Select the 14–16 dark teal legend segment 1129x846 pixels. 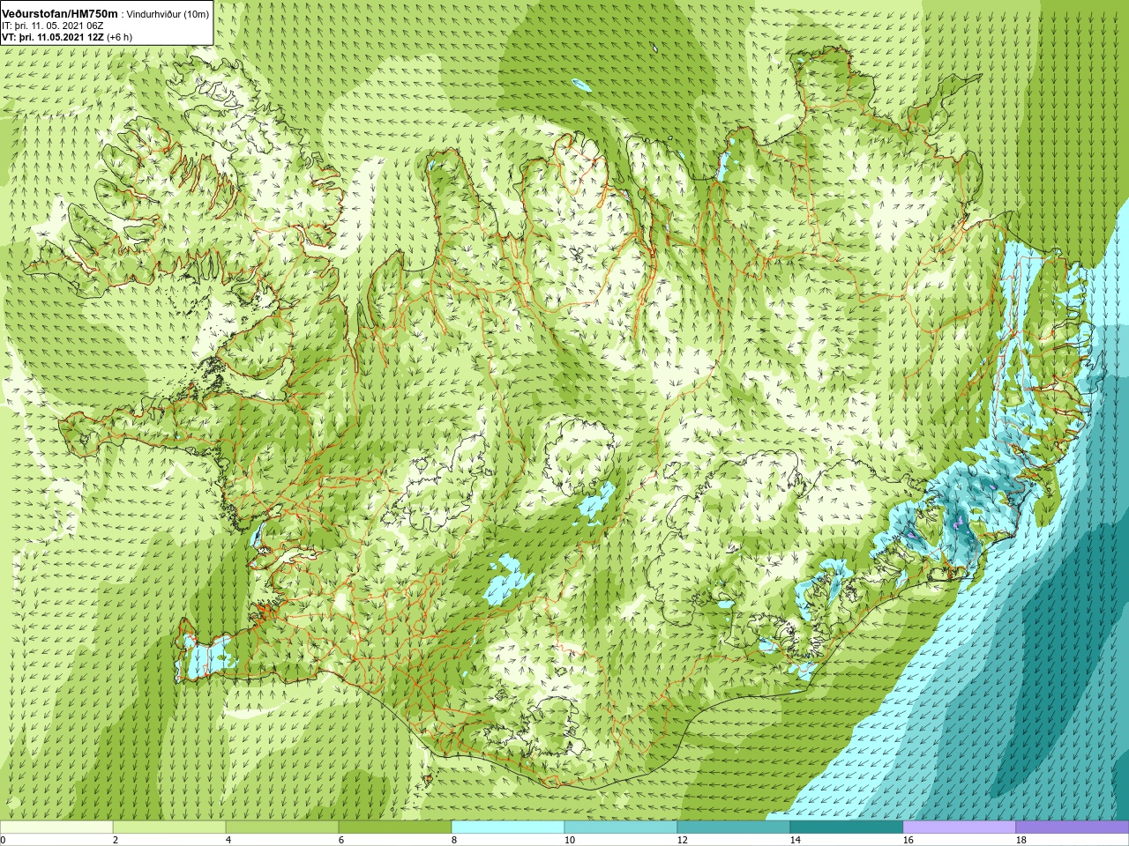(x=847, y=827)
